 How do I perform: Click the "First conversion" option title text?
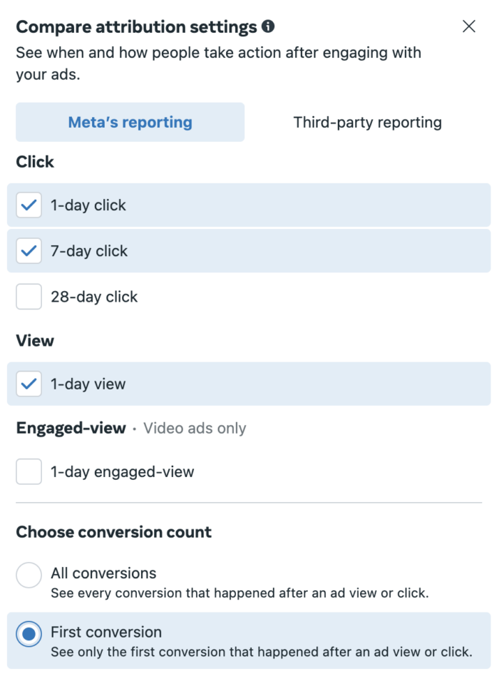pos(106,632)
